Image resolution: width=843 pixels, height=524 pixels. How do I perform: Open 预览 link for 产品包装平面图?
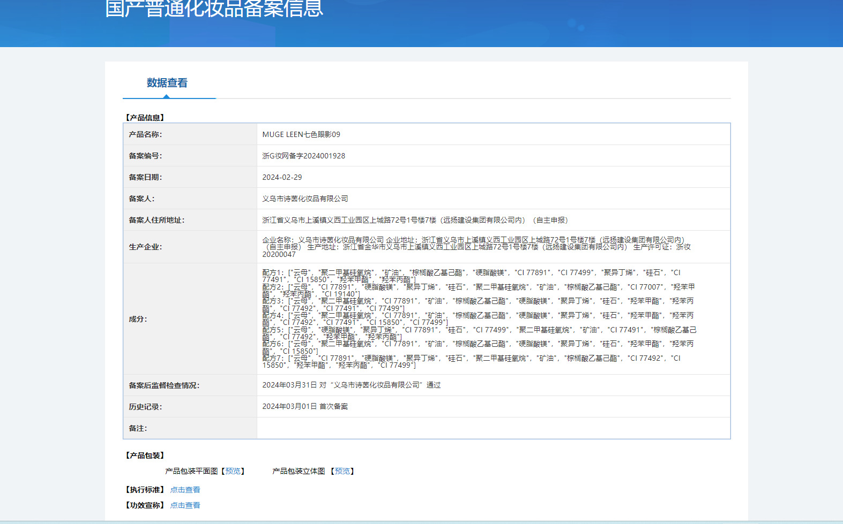pos(233,471)
